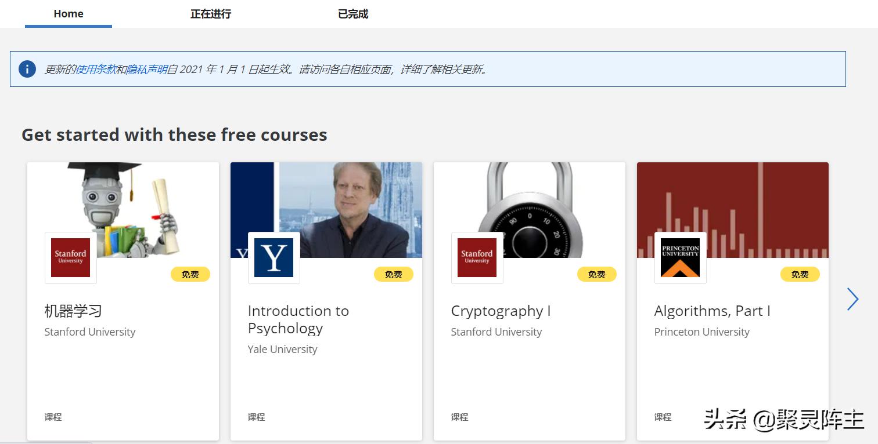Open the 使用条款 link

click(96, 70)
